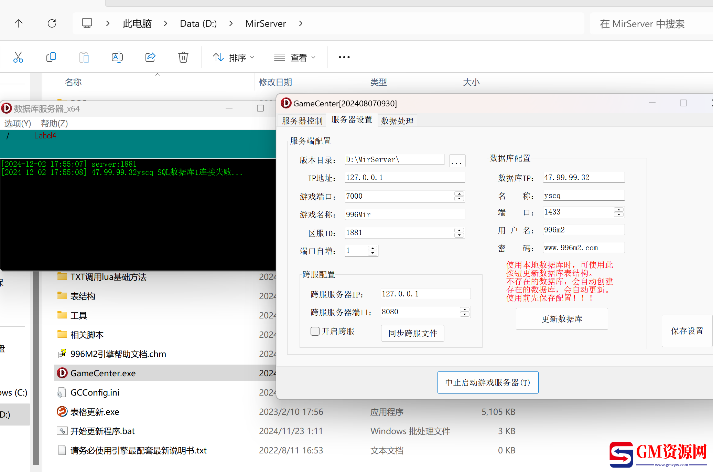
Task: Click the text document icon of 请务必使用引擎最配套最新说明书.txt
Action: point(62,450)
